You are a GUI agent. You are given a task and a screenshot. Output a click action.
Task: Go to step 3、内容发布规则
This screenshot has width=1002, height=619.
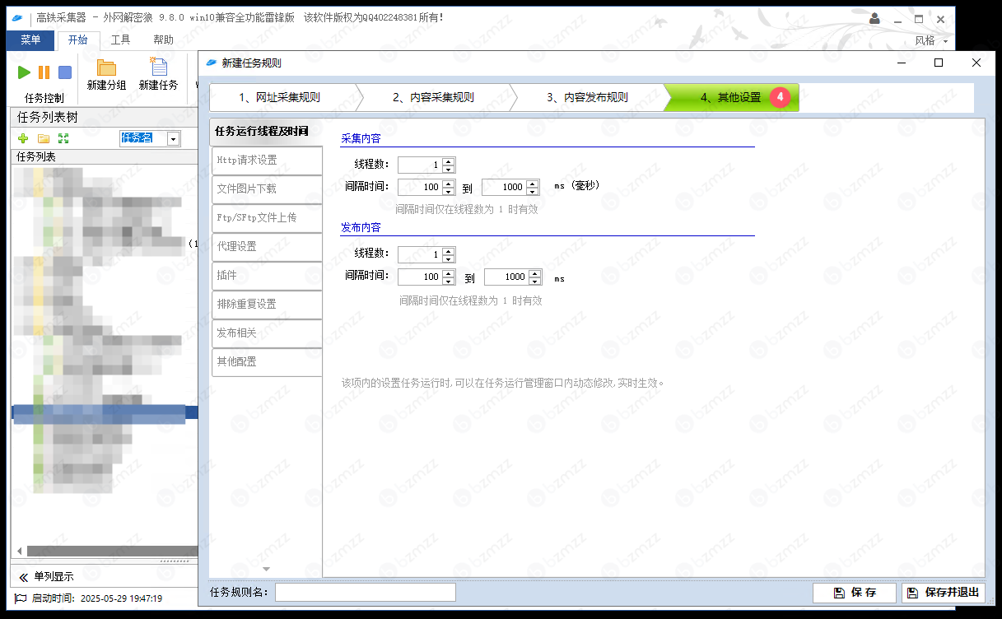click(587, 97)
